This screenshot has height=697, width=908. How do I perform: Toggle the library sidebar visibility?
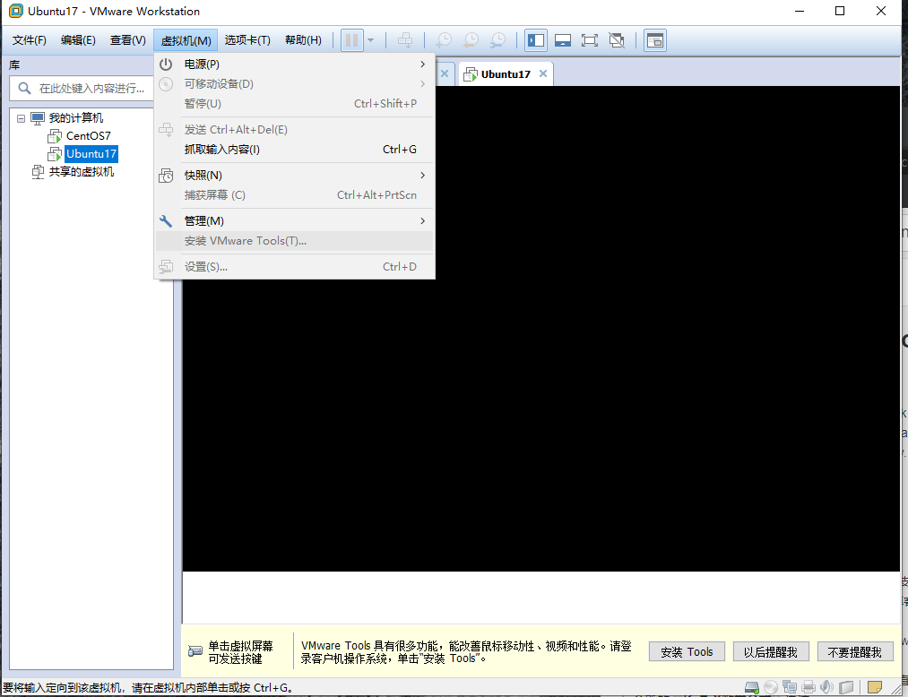click(x=536, y=39)
